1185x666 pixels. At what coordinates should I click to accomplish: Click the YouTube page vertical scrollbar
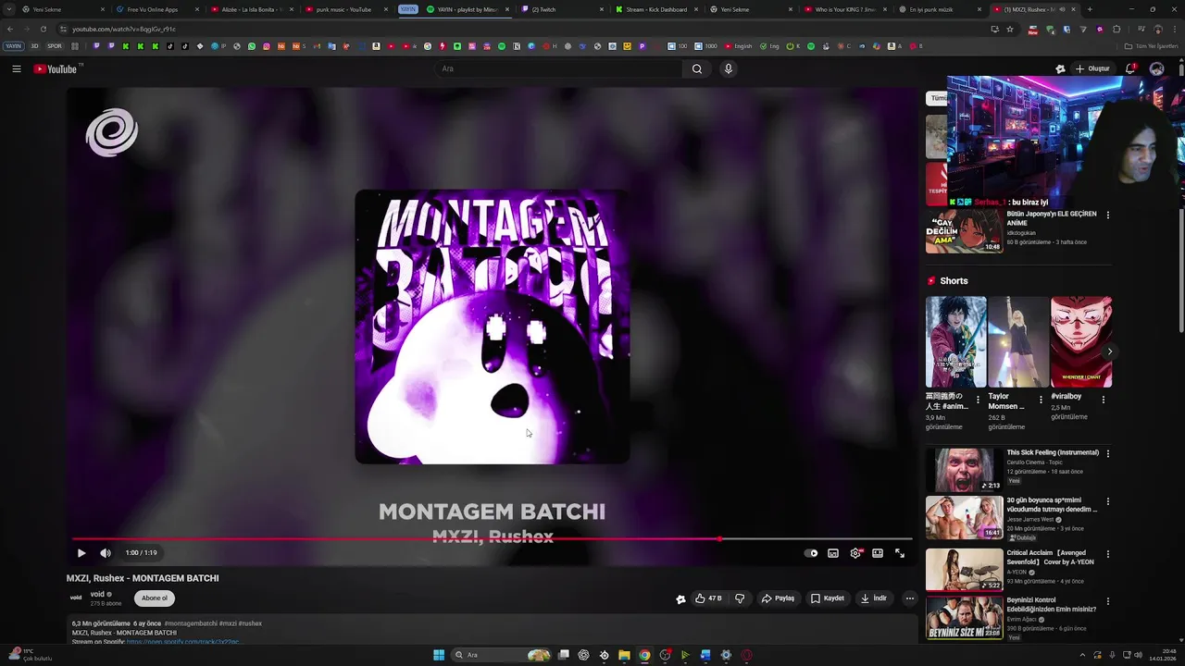tap(1179, 196)
